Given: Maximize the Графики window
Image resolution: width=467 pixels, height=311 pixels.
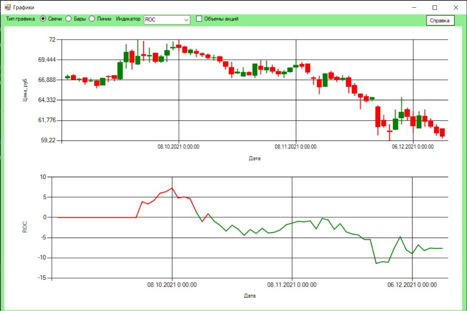Looking at the screenshot, I should coord(434,8).
